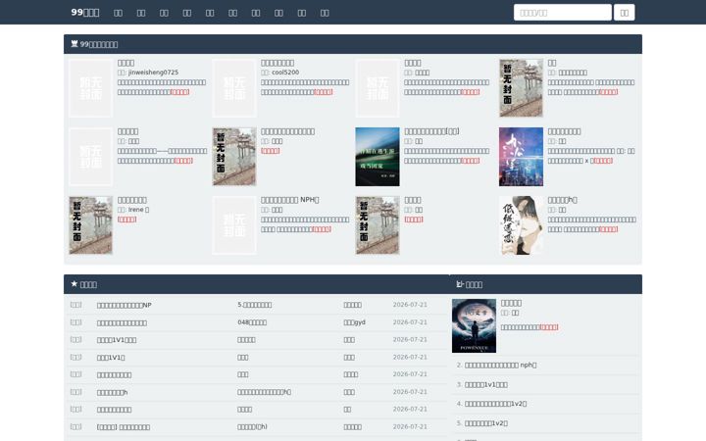Open the purple night-city book cover
Viewport: 706px width, 441px height.
tap(521, 157)
